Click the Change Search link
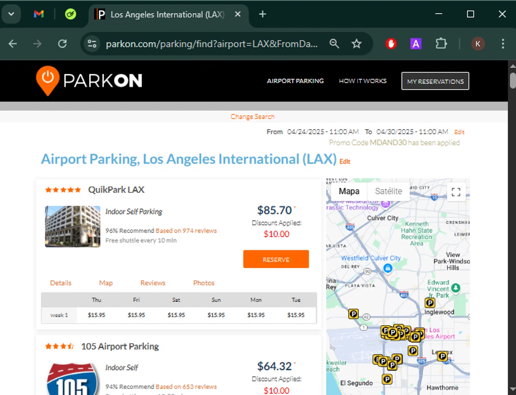 pyautogui.click(x=252, y=117)
